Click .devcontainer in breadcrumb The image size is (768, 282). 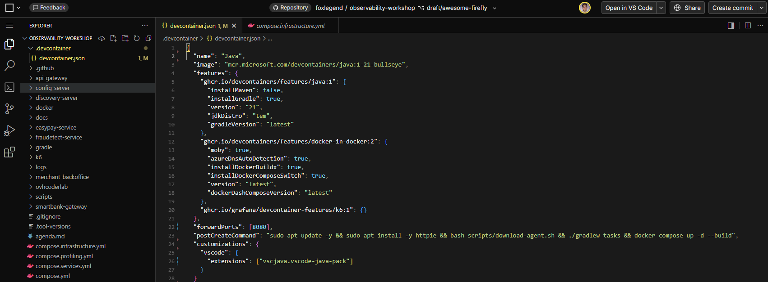pyautogui.click(x=180, y=38)
